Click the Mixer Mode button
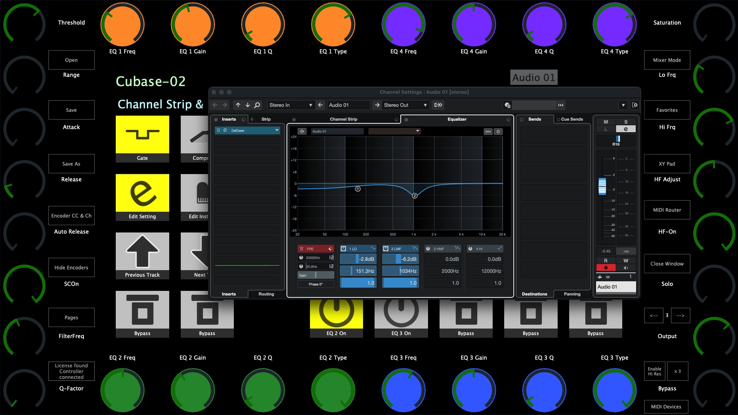 (667, 60)
